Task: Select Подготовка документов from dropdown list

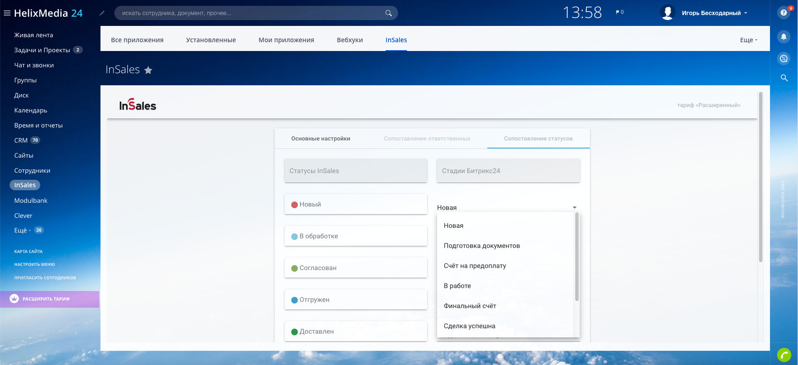Action: click(x=481, y=246)
